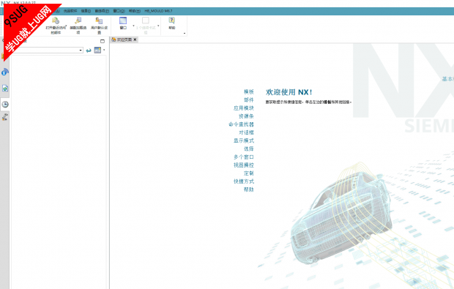This screenshot has width=454, height=289.
Task: Open the Roles sidebar tab icon
Action: click(5, 117)
